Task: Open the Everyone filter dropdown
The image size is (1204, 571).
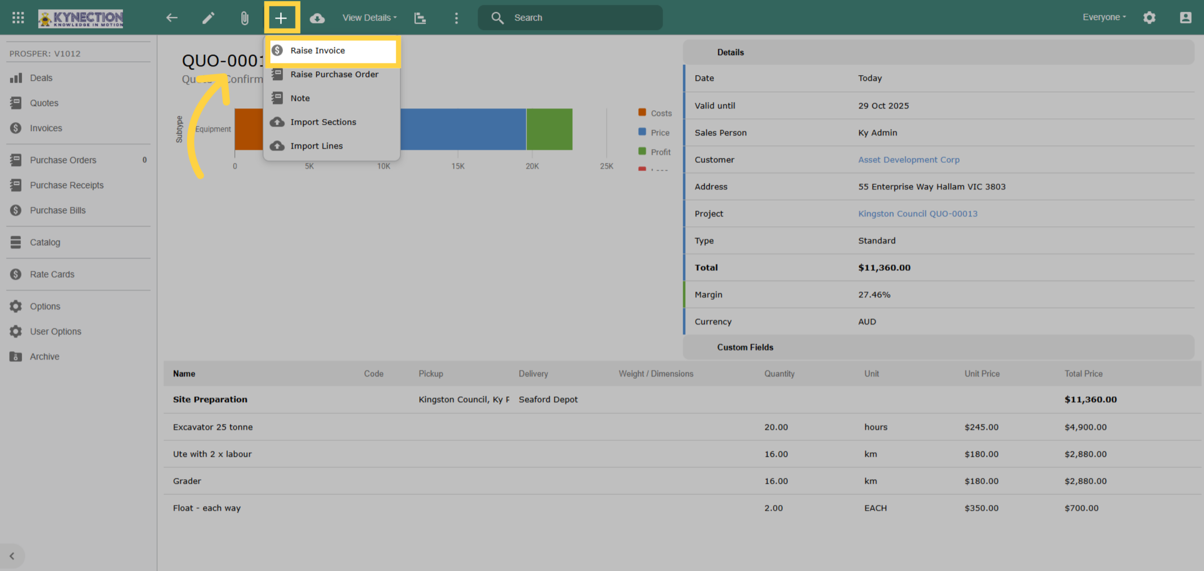Action: [x=1104, y=17]
